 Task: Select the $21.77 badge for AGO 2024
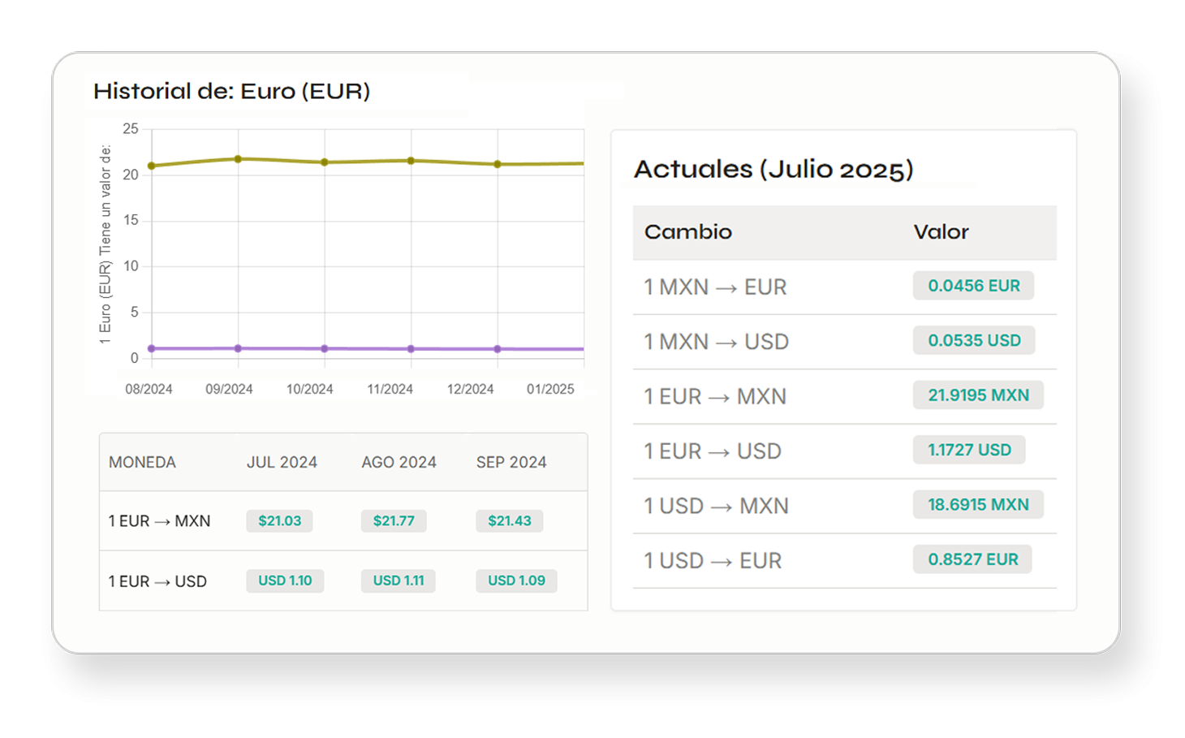tap(394, 521)
